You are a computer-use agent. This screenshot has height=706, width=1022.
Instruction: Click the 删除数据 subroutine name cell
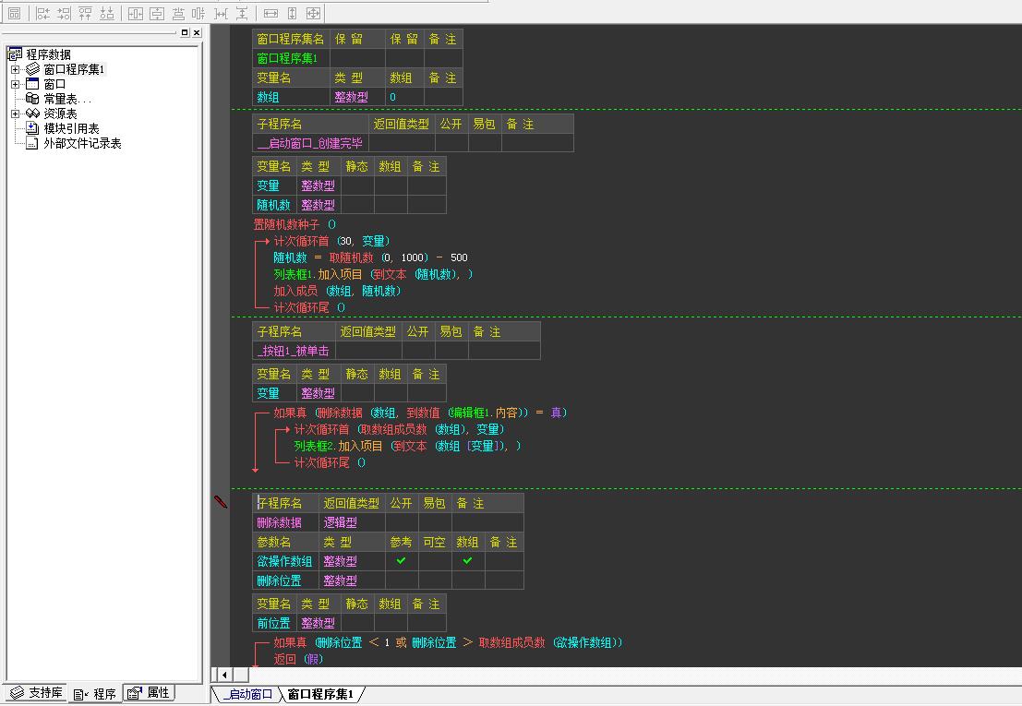(285, 522)
